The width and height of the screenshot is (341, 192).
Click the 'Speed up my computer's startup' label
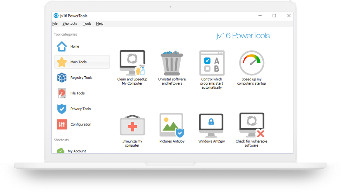[251, 81]
